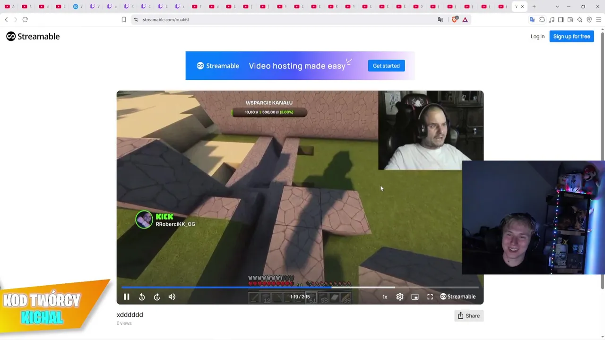Pause the Streamable video
Viewport: 605px width, 340px height.
click(127, 297)
